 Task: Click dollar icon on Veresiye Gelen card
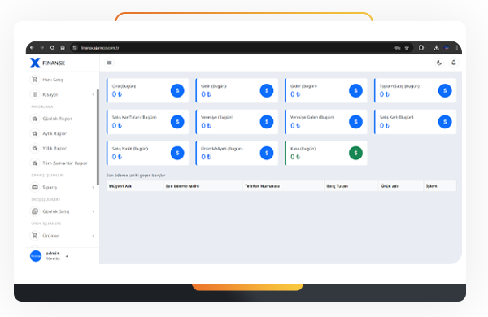pos(355,122)
